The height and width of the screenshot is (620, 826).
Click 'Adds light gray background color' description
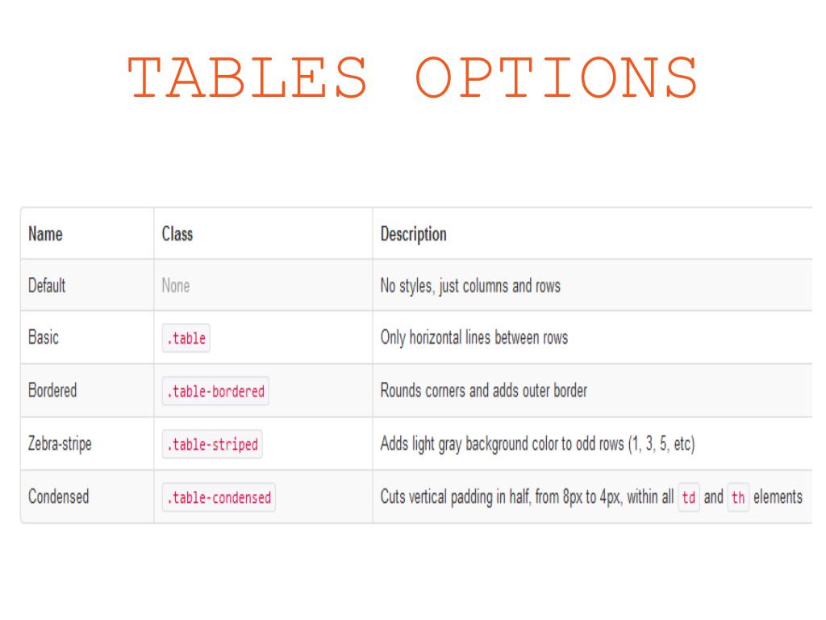(x=537, y=444)
